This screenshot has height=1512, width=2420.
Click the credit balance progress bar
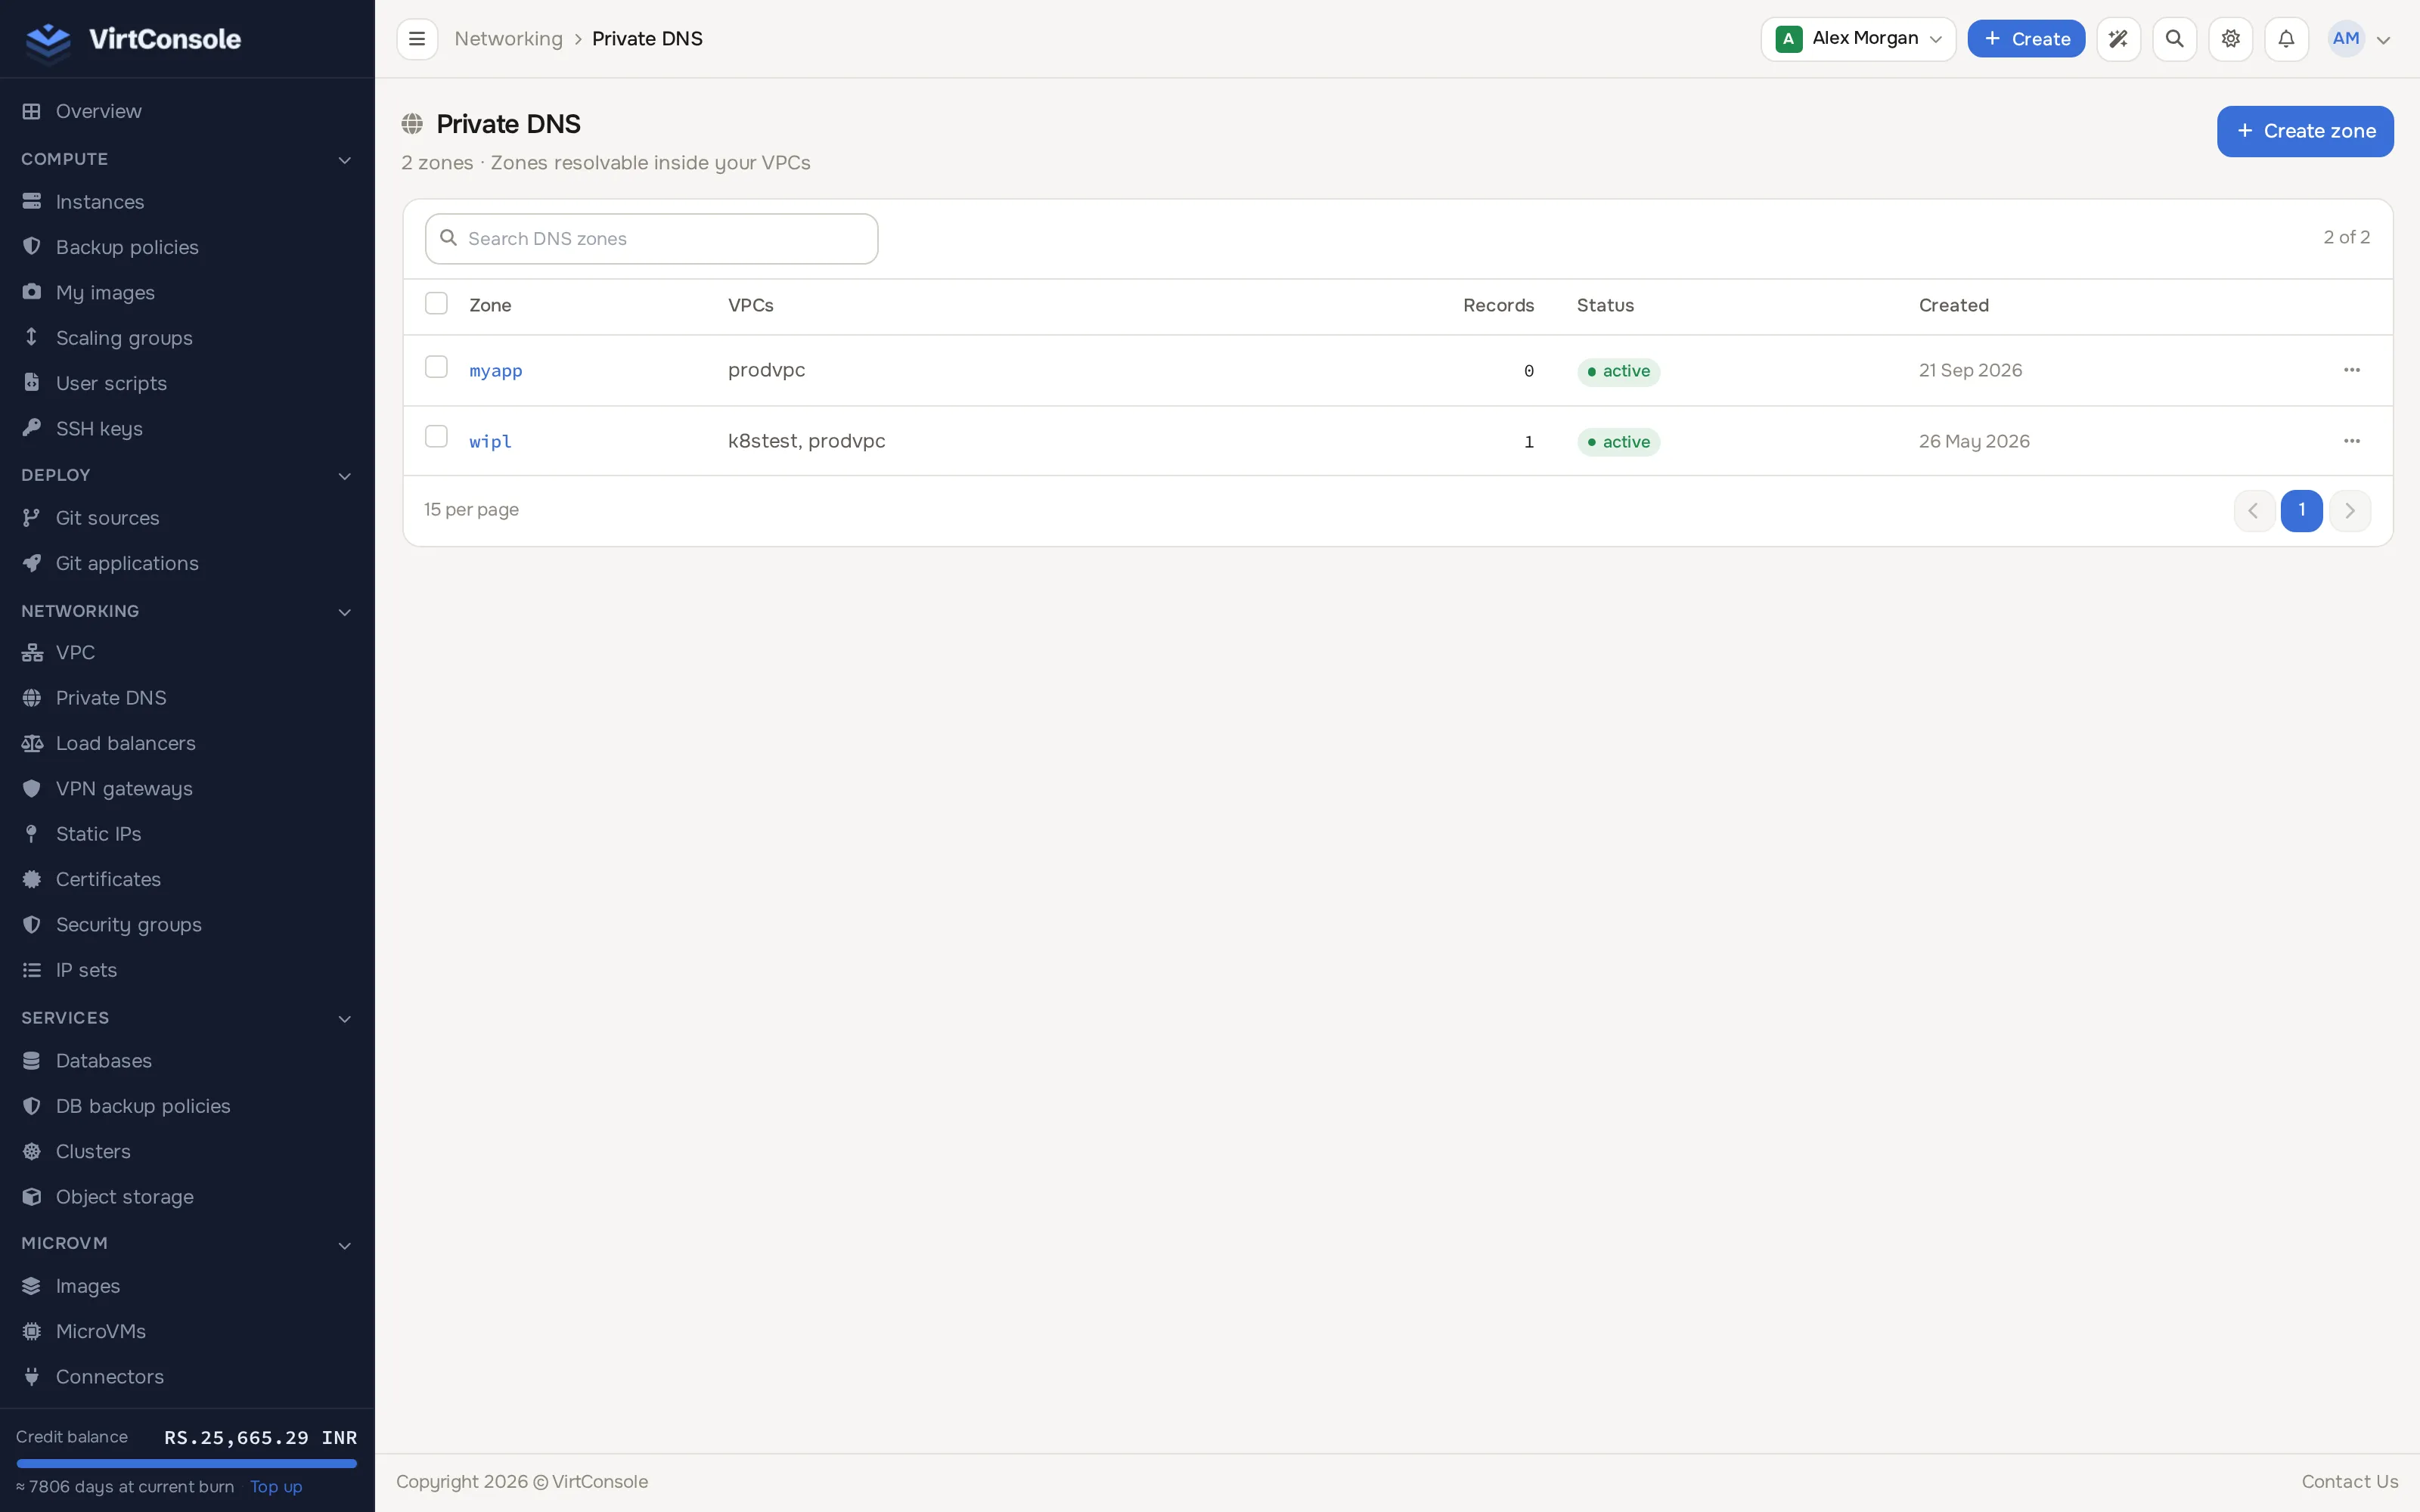187,1463
